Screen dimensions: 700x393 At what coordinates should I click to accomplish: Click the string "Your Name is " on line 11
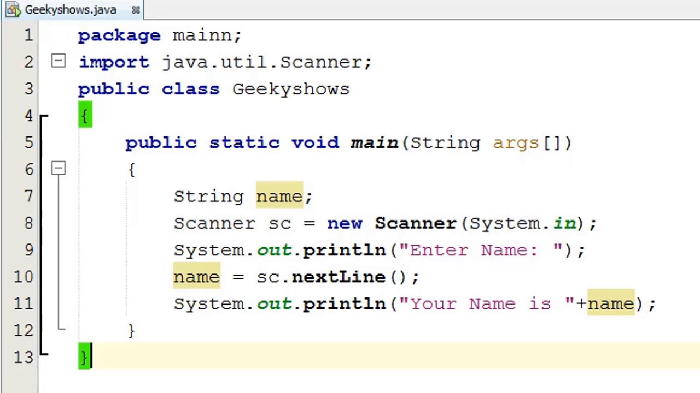(x=487, y=303)
